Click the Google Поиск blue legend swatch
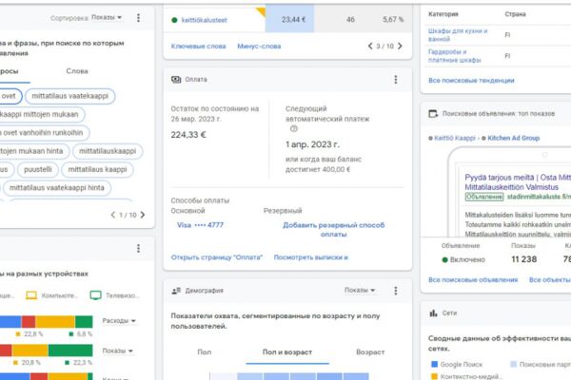Viewport: 571px width, 380px height. 434,364
